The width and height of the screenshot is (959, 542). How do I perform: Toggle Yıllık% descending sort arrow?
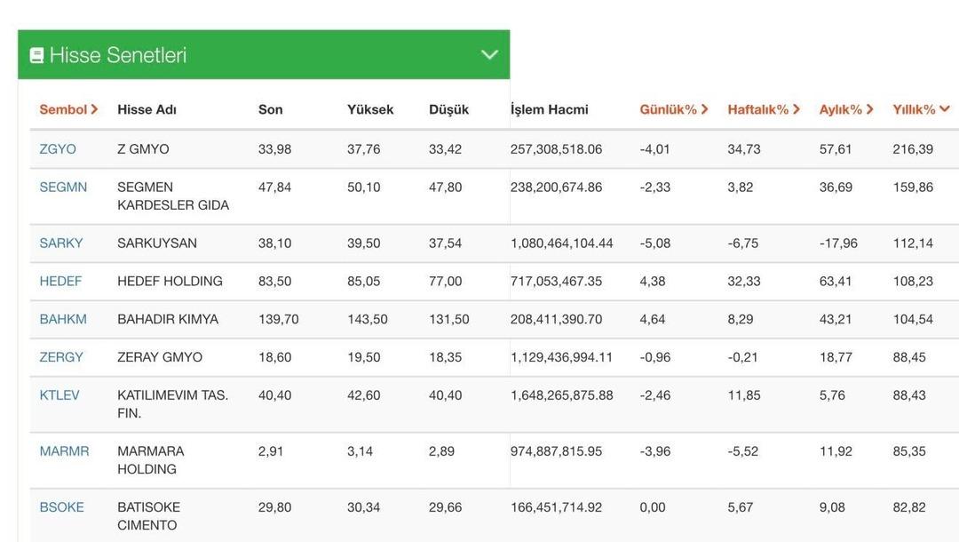pos(944,108)
